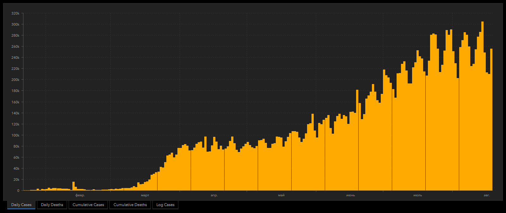The image size is (506, 213).
Task: Click the 160k y-axis label
Action: (x=15, y=102)
